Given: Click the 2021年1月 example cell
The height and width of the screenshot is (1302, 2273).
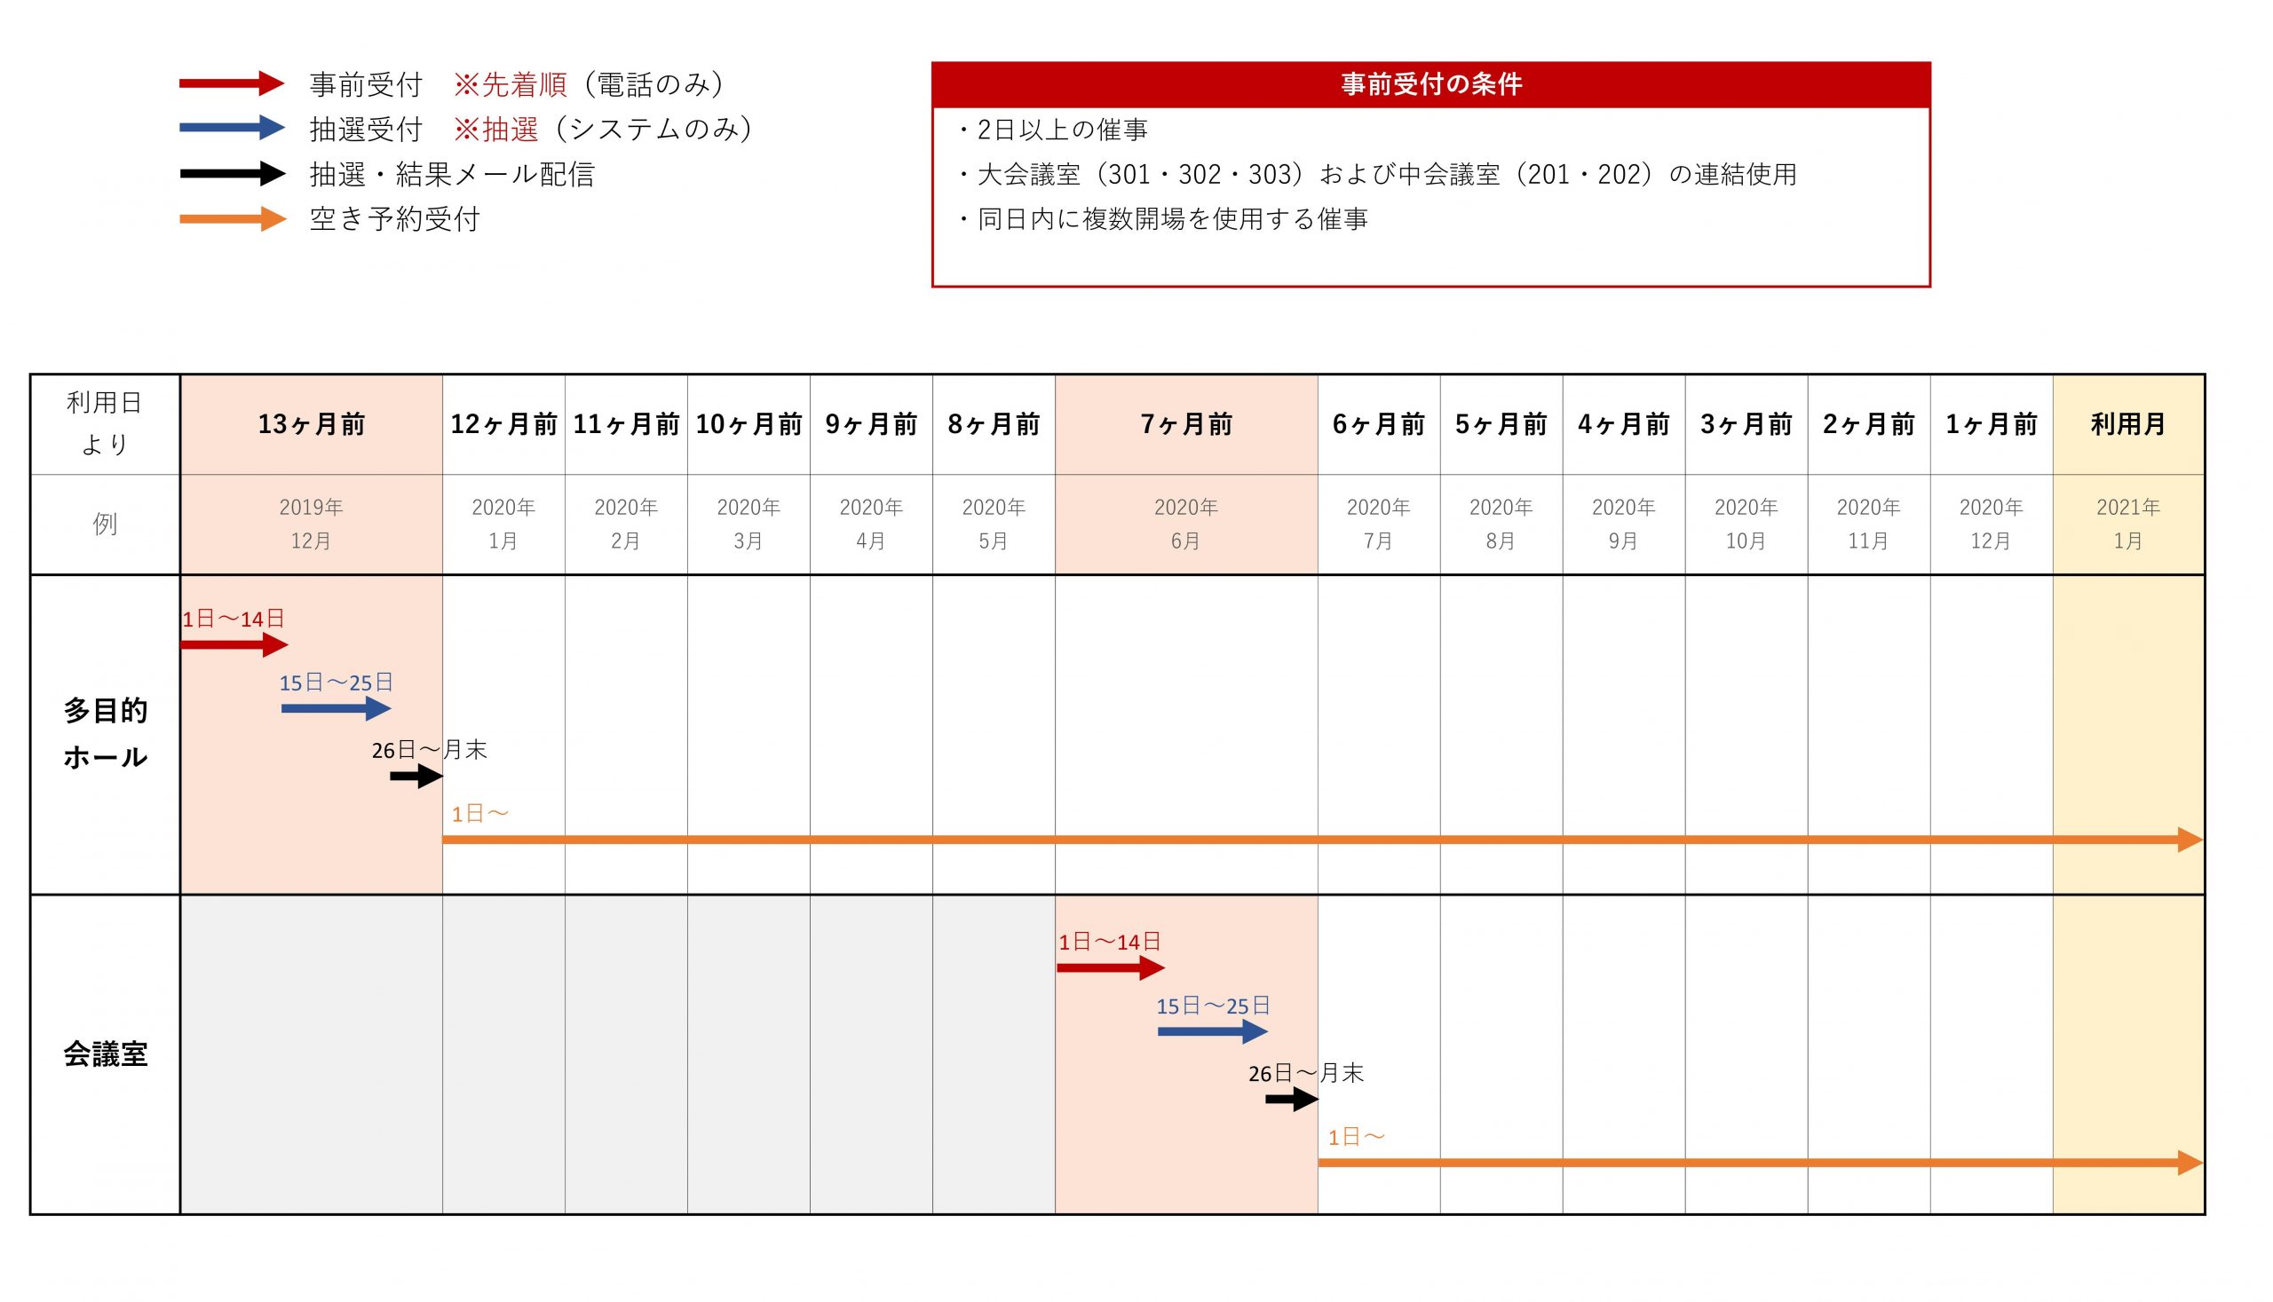Looking at the screenshot, I should pos(2128,524).
